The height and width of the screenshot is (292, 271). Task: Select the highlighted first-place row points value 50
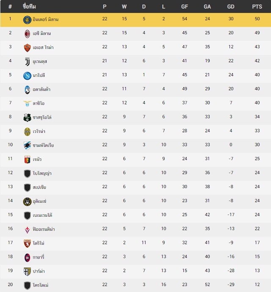coord(257,19)
